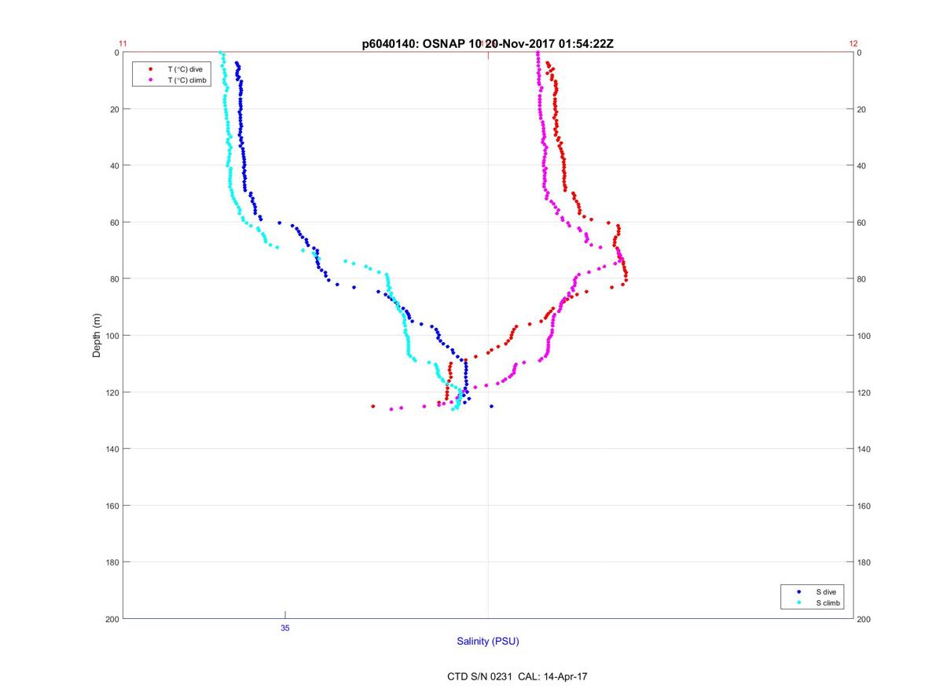The width and height of the screenshot is (943, 696).
Task: Click the isolated blue S dive point near 125 m
Action: (491, 407)
